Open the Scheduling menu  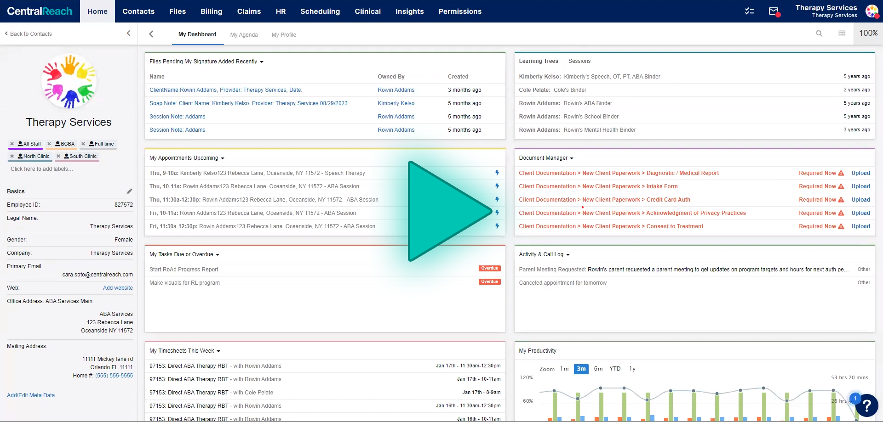(x=320, y=11)
